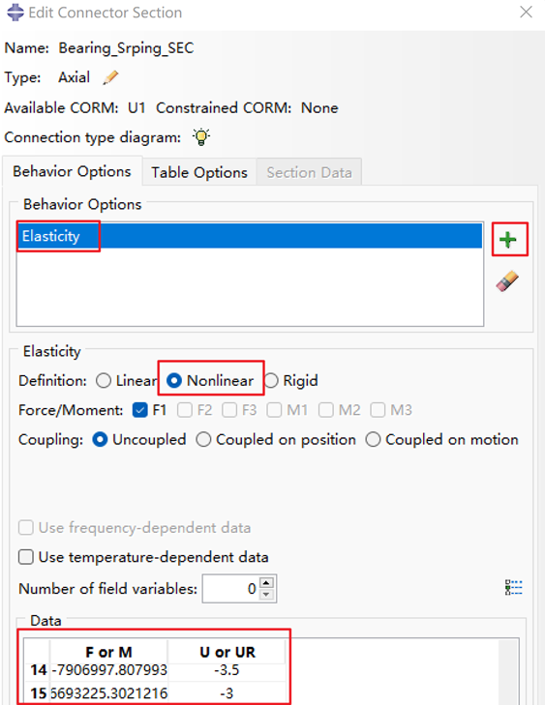Click the Abaqus icon in title bar
Viewport: 545px width, 705px height.
click(x=15, y=13)
